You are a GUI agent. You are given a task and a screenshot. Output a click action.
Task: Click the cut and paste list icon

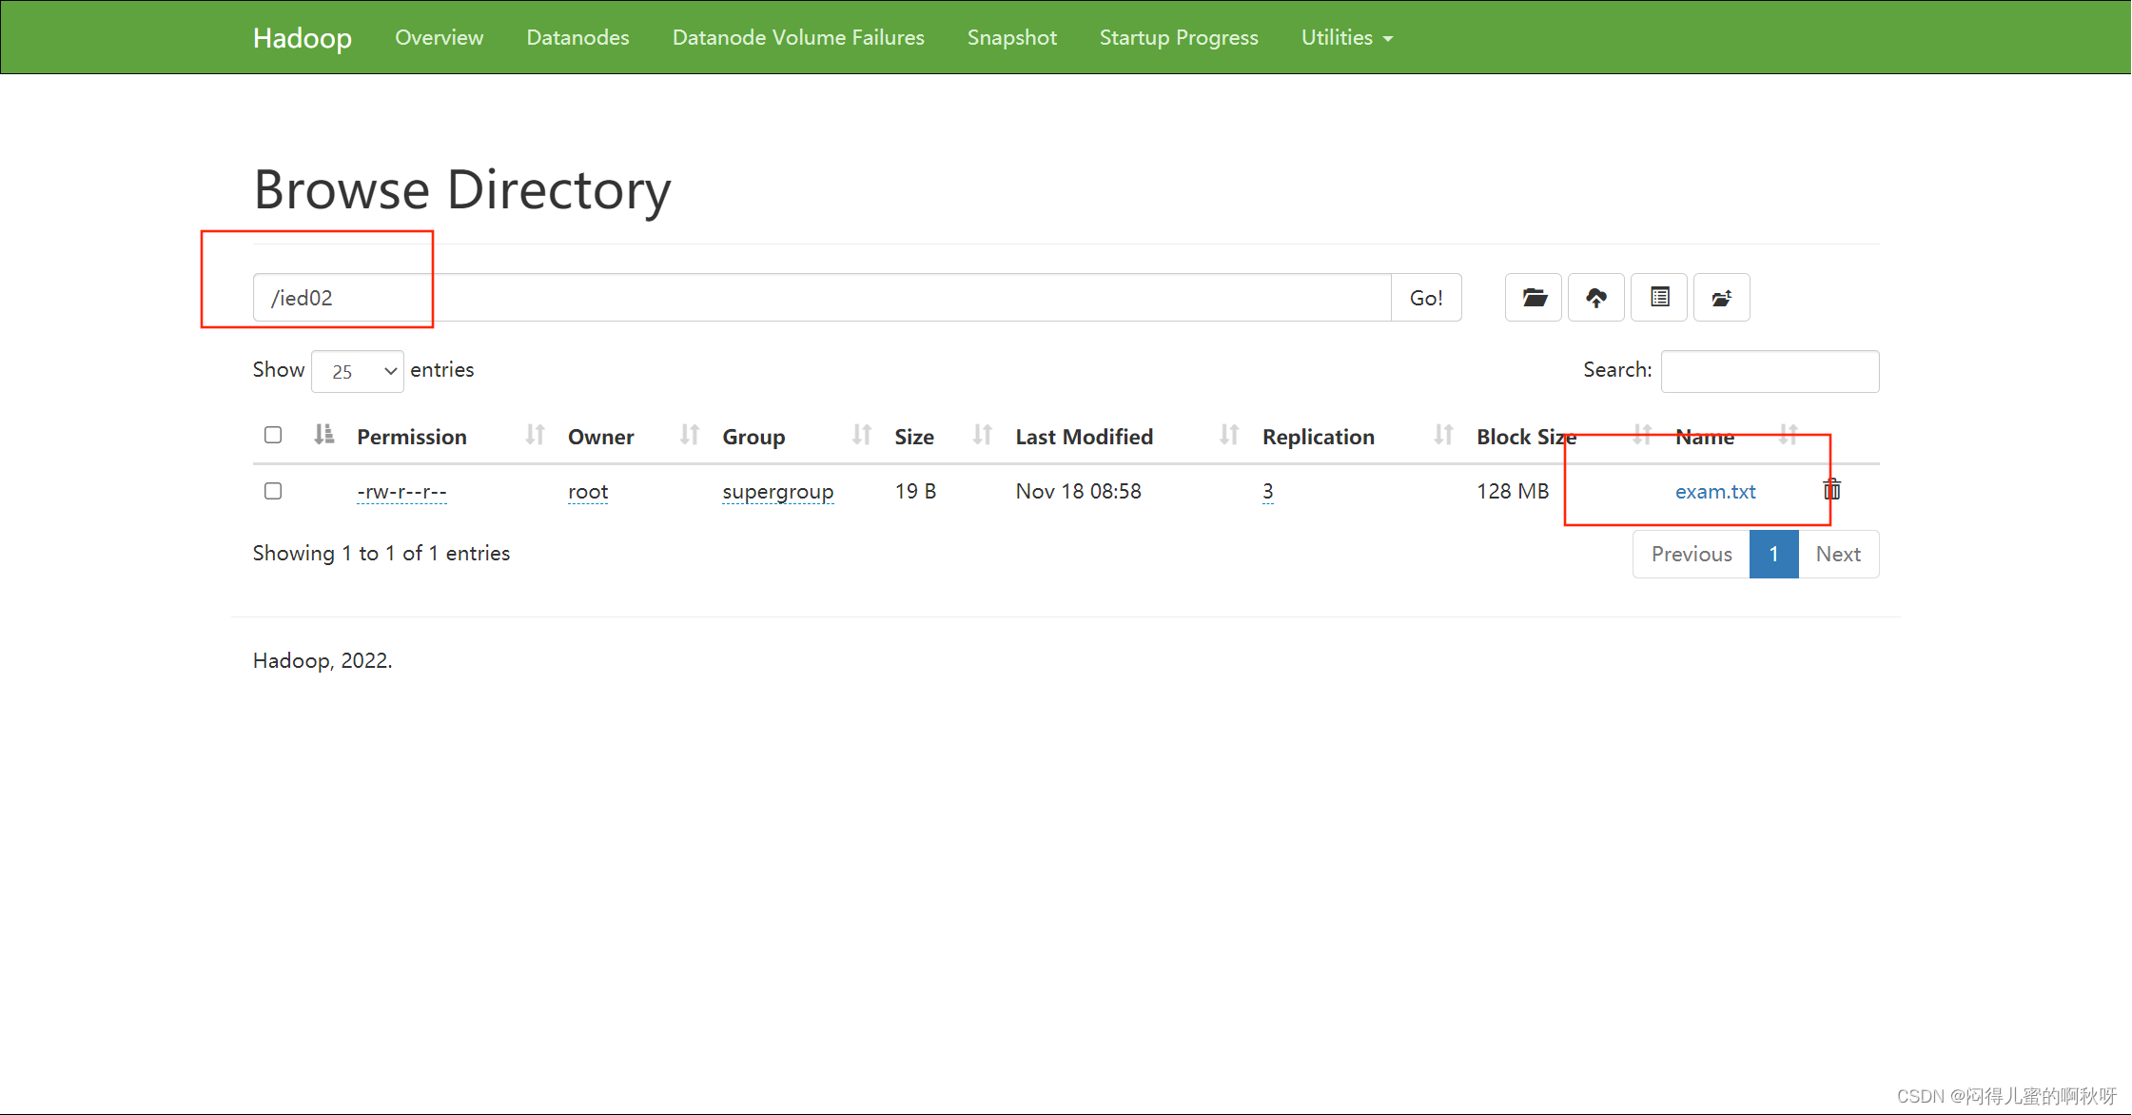click(x=1659, y=298)
